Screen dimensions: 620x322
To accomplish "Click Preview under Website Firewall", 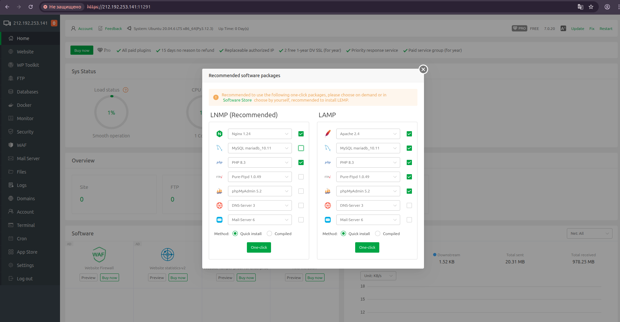I will click(88, 278).
